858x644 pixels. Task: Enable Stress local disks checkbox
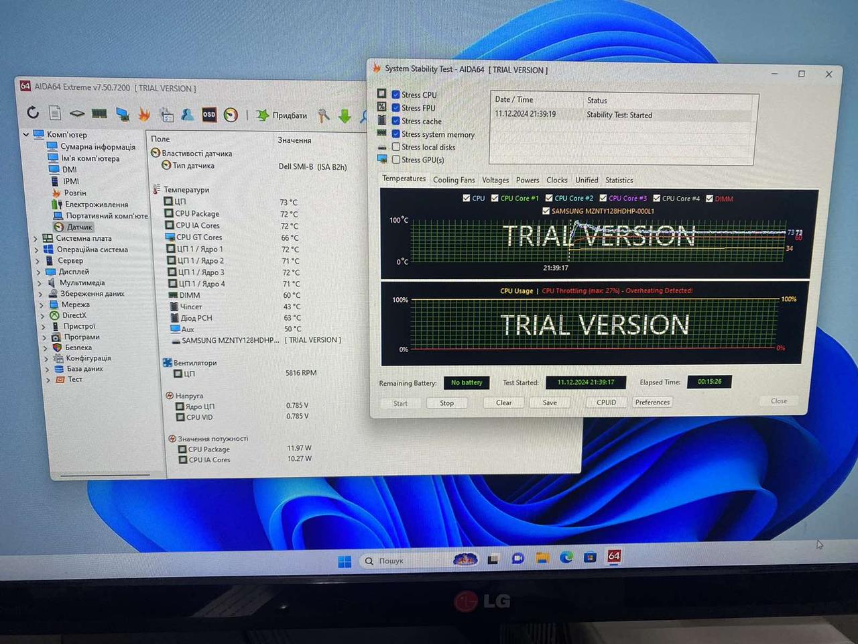[x=396, y=146]
